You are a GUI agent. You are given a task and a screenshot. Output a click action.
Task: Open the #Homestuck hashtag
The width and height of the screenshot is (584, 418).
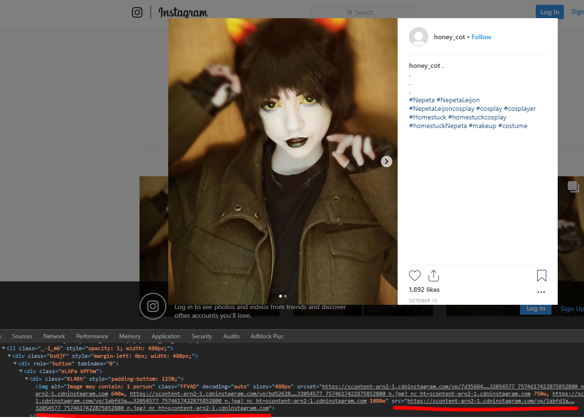(x=428, y=117)
